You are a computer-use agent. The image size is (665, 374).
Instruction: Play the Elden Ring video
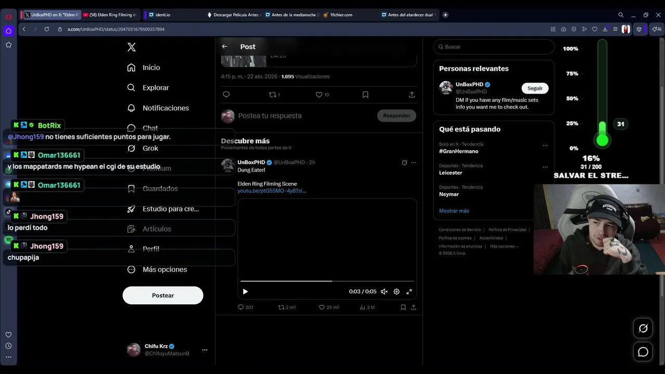(245, 292)
